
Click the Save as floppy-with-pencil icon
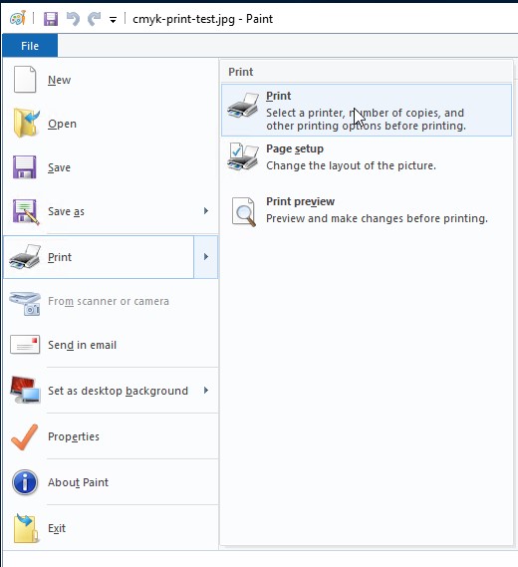[x=25, y=212]
